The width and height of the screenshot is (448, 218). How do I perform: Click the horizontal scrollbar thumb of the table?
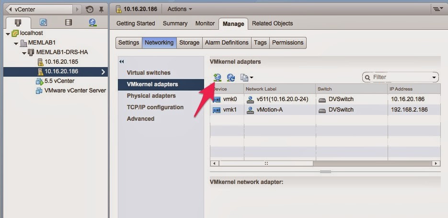pos(266,163)
